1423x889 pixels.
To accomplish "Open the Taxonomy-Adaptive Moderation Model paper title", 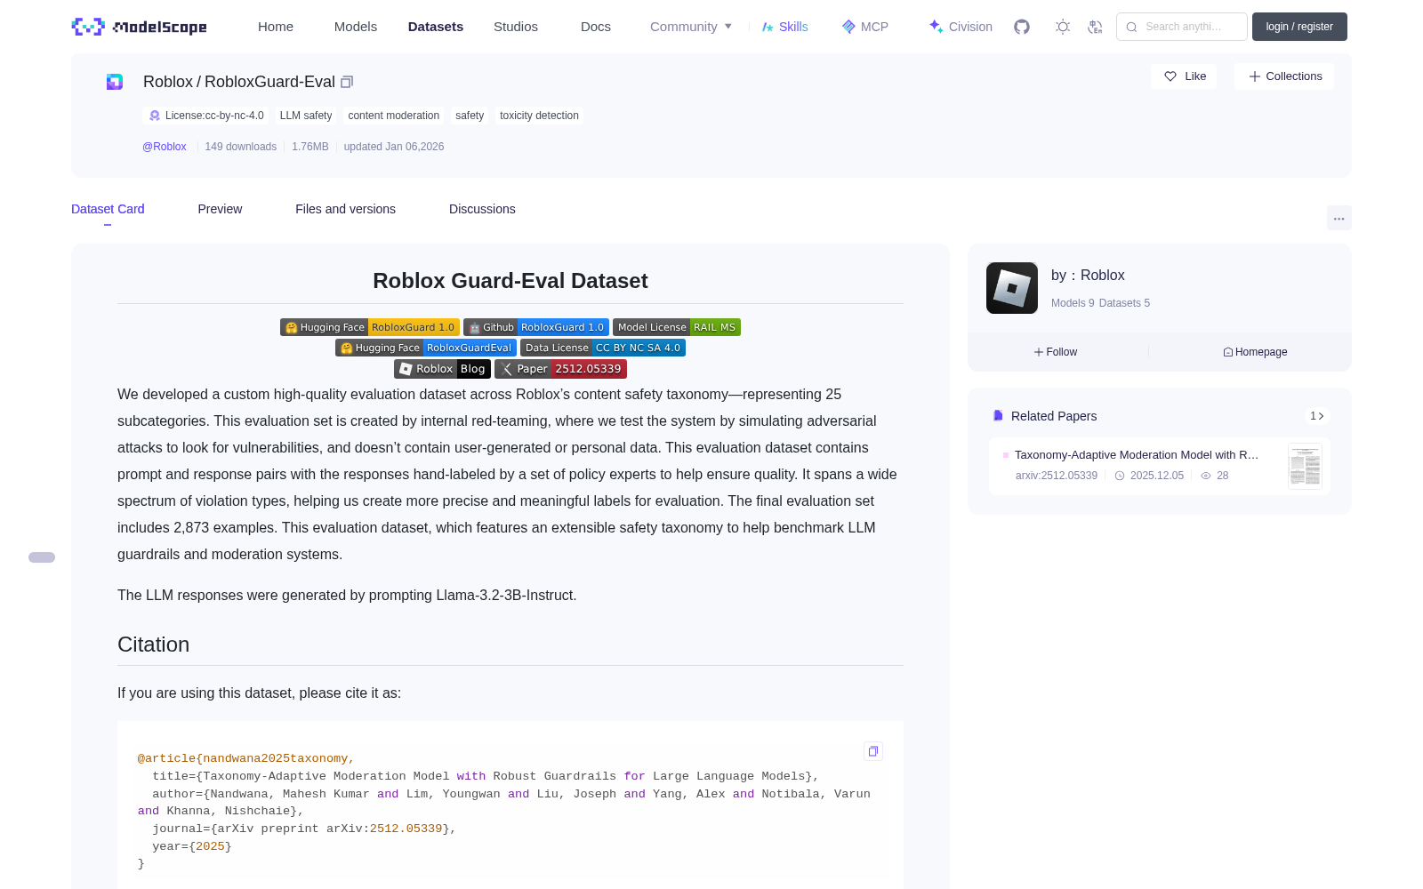I will pos(1137,455).
